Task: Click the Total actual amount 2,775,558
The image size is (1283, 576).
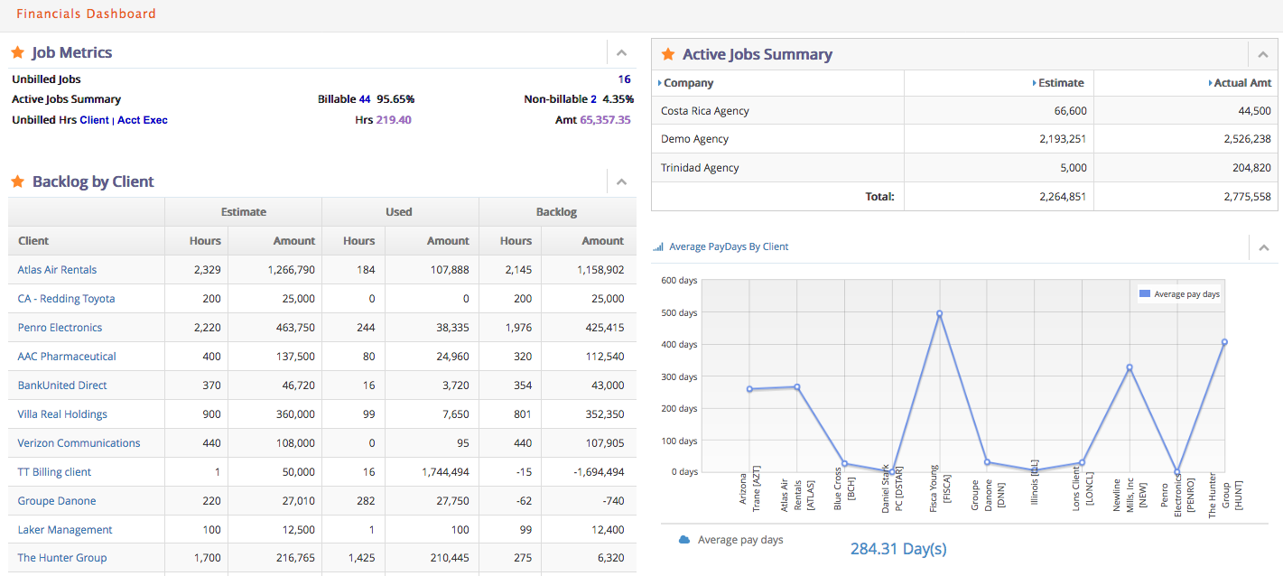Action: [1248, 196]
